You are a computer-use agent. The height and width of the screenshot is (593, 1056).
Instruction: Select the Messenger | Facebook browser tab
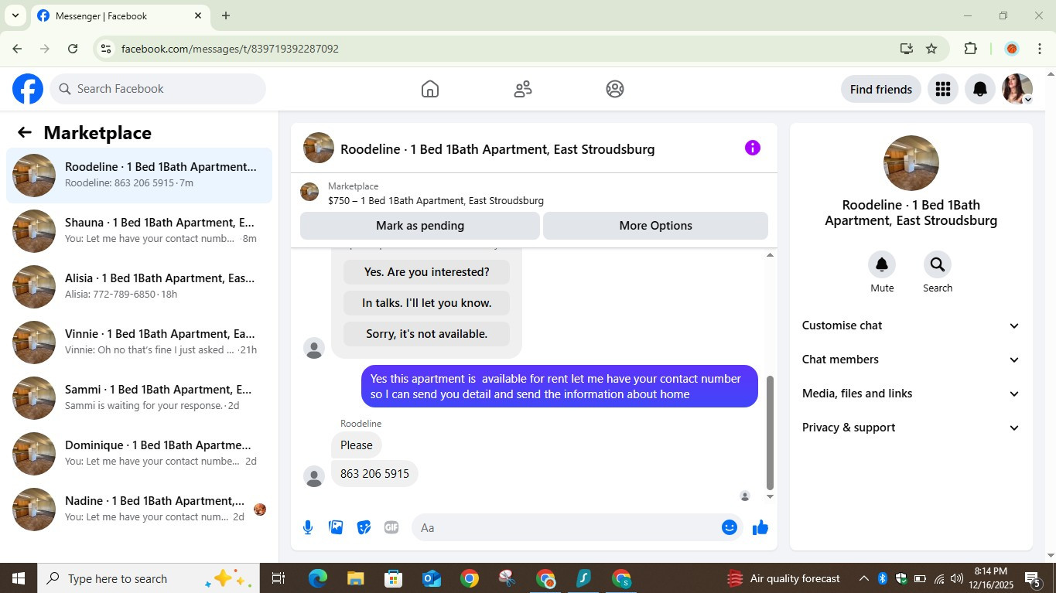tap(120, 15)
